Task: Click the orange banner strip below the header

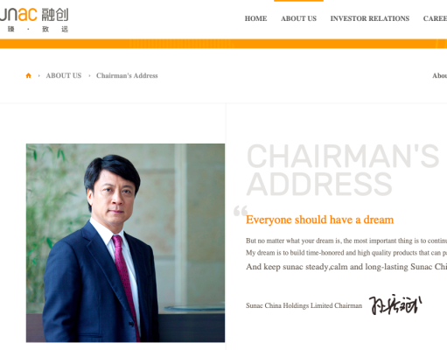Action: coord(223,44)
